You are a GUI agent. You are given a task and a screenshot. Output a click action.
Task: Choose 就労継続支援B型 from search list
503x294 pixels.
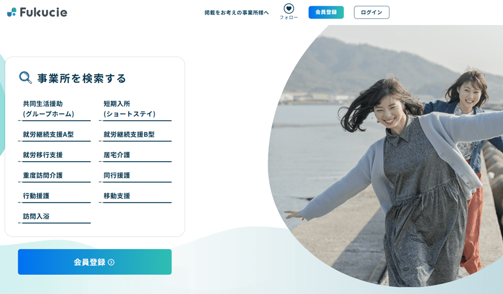click(x=135, y=135)
